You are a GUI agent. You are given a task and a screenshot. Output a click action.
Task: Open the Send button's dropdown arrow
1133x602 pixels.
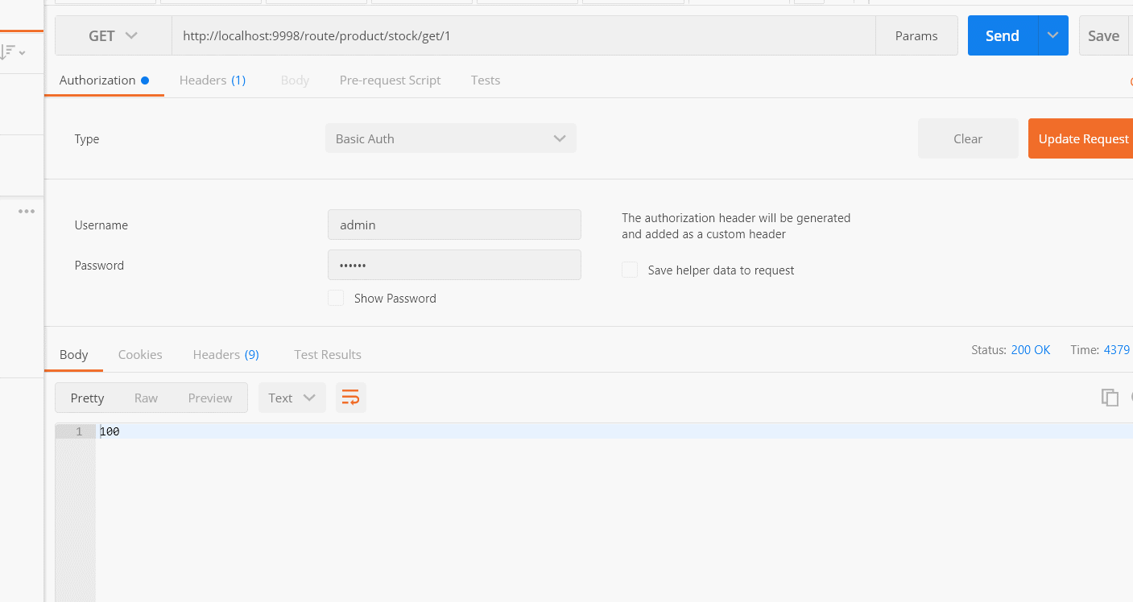click(1052, 35)
